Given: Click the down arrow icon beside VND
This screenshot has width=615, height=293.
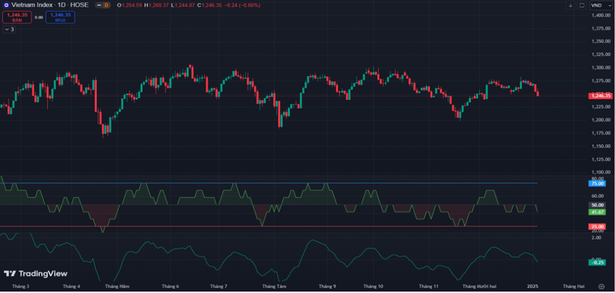Looking at the screenshot, I should point(570,5).
